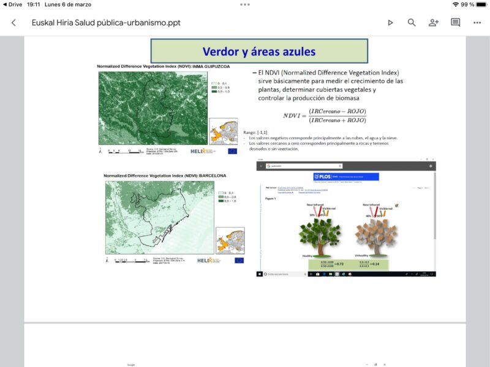Image resolution: width=490 pixels, height=367 pixels.
Task: Click the NDVI formula equation
Action: (325, 116)
